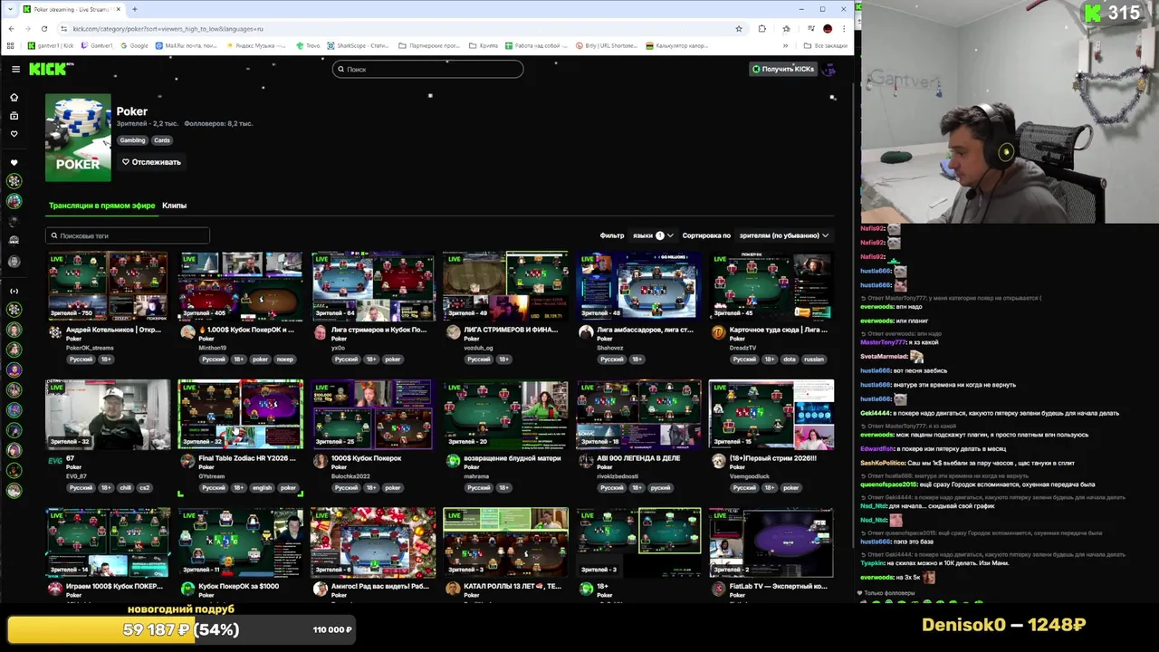The image size is (1159, 652).
Task: Click the Kicks coin icon in header
Action: click(756, 69)
